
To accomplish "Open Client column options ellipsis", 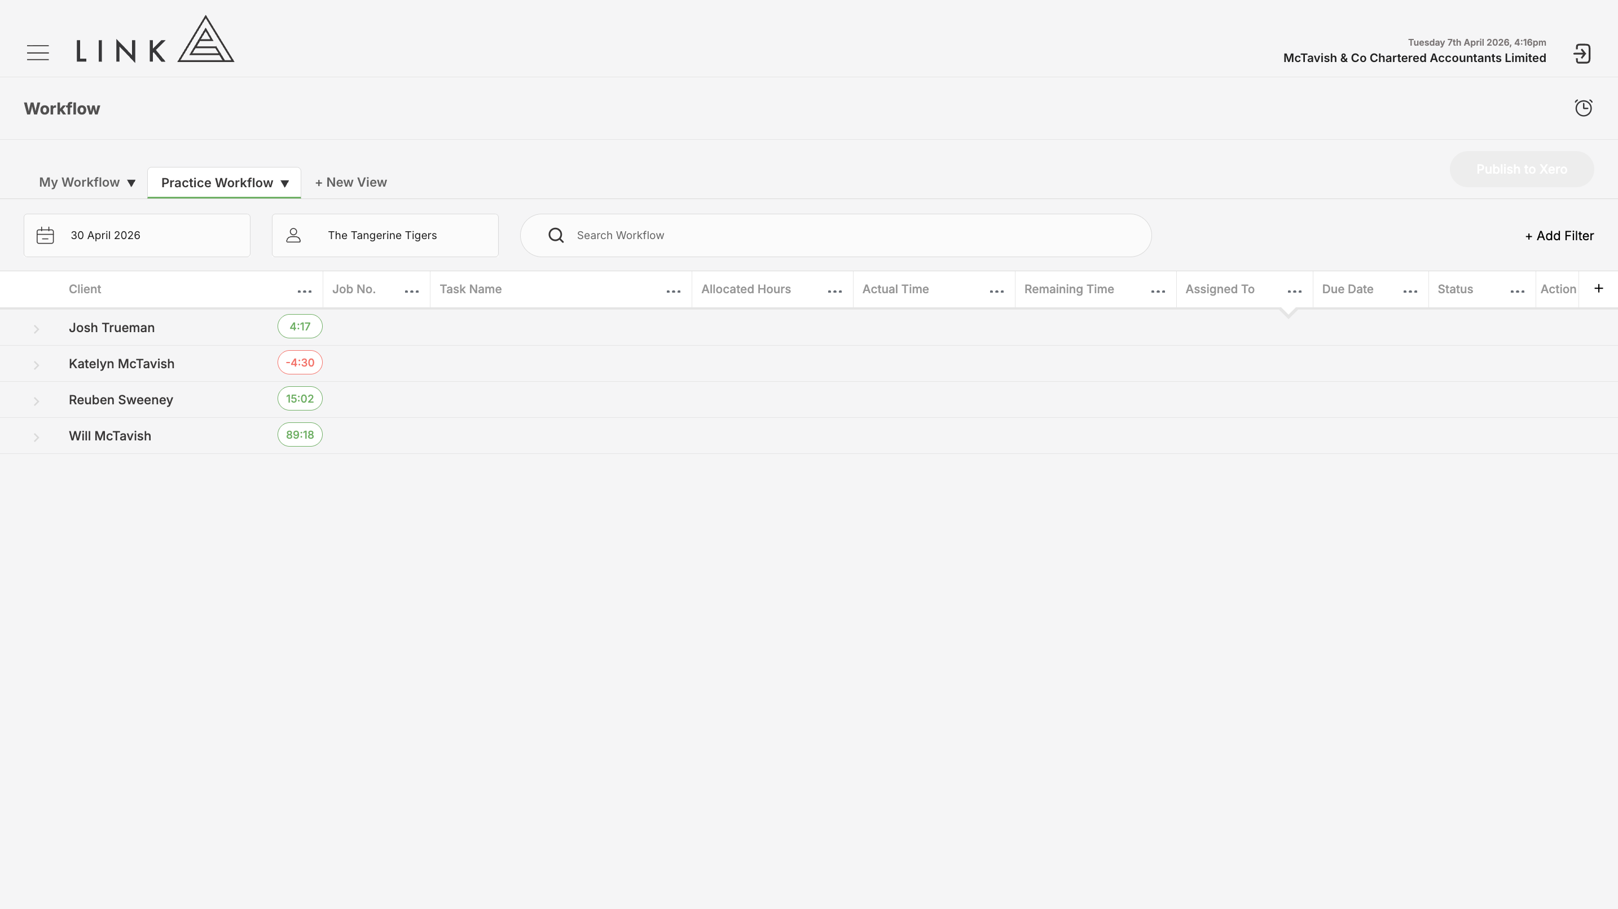I will 305,292.
